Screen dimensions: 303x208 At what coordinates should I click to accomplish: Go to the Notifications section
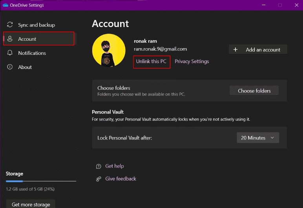[40, 53]
